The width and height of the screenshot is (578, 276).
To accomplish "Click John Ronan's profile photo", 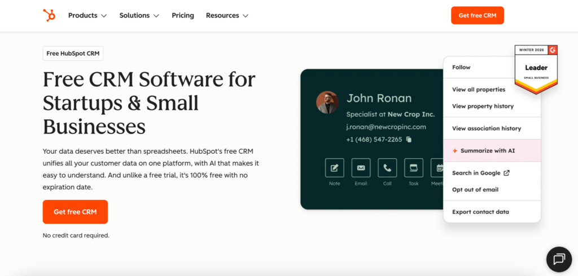I will coord(327,103).
